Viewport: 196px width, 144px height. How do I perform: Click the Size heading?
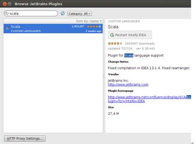point(111,107)
